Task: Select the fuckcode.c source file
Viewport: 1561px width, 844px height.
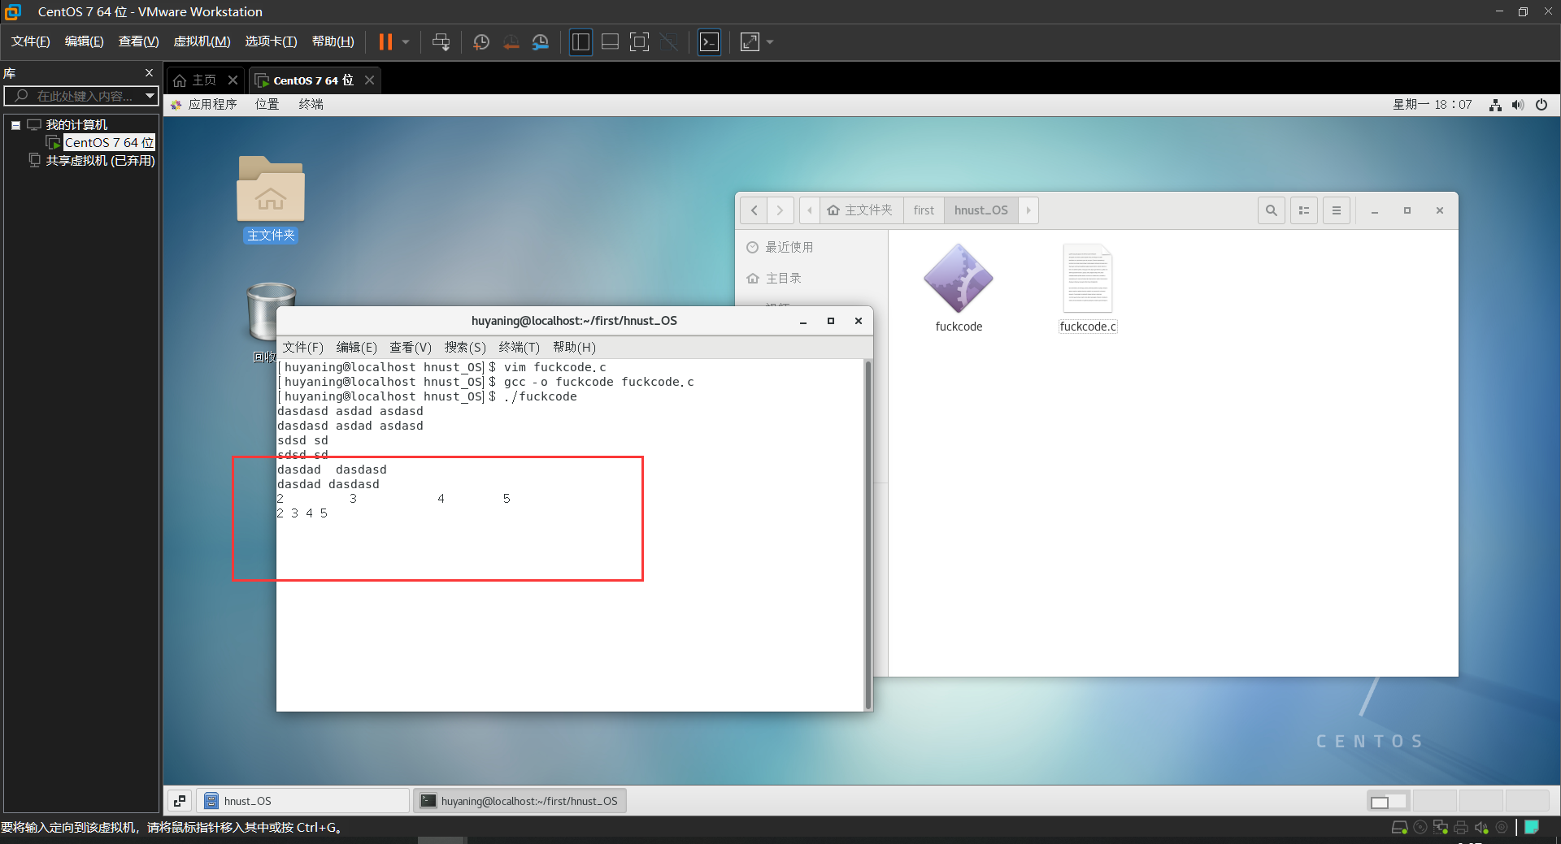Action: 1088,288
